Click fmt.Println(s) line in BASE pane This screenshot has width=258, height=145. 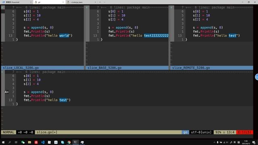pyautogui.click(x=121, y=31)
